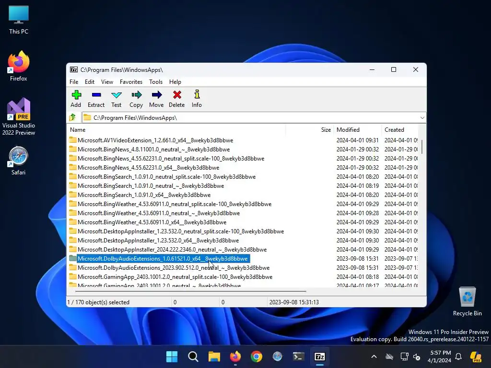Click 7-Zip taskbar icon
The width and height of the screenshot is (491, 368).
(x=320, y=356)
